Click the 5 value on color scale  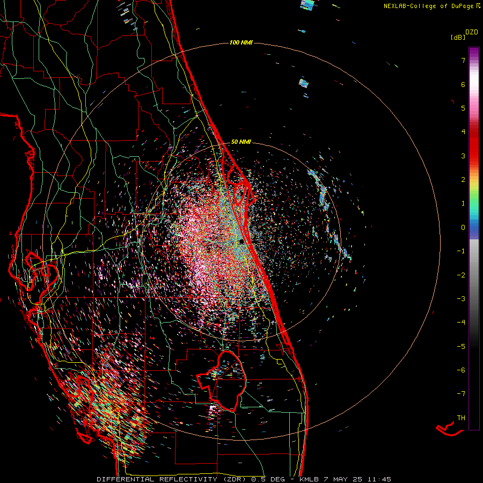[x=463, y=108]
